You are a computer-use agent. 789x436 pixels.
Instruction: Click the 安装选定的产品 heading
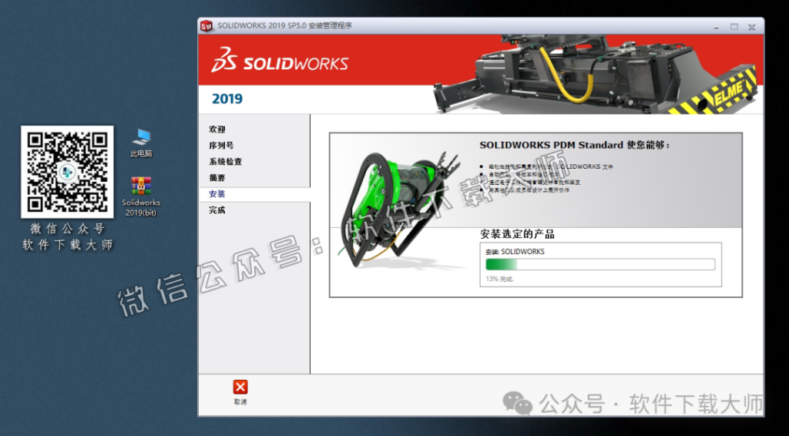click(x=518, y=234)
